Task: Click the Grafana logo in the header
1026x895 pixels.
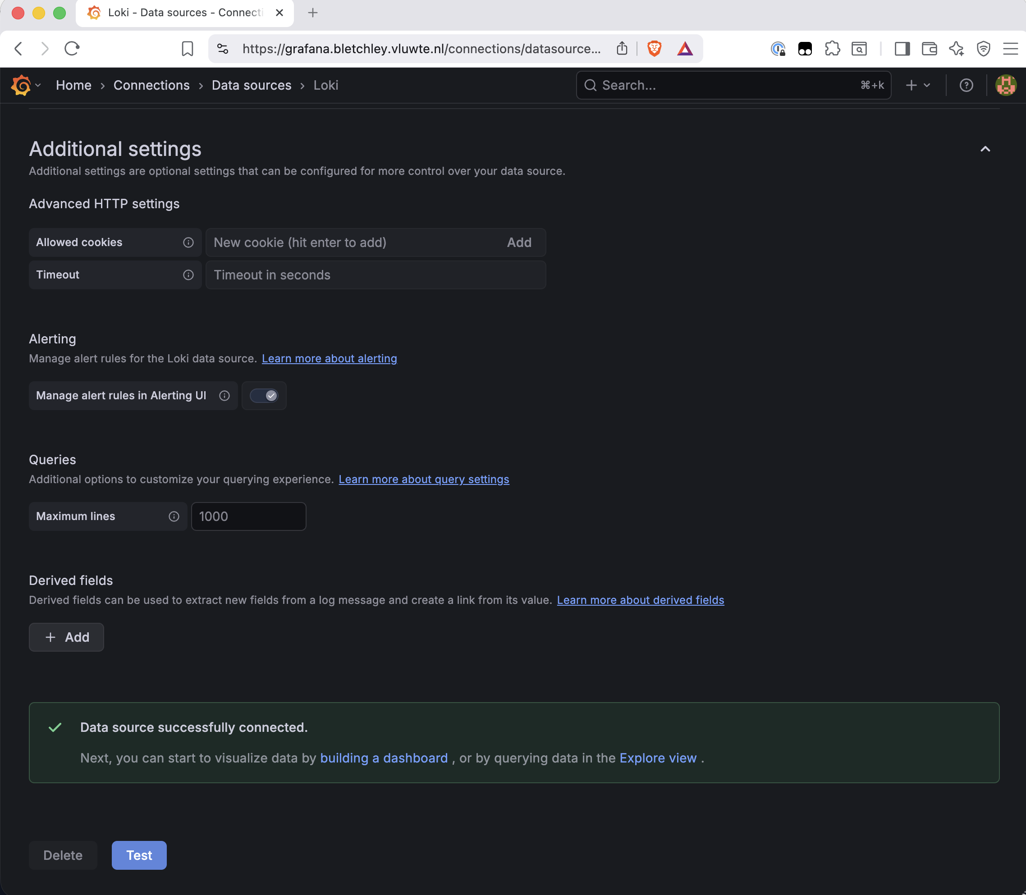Action: (21, 85)
